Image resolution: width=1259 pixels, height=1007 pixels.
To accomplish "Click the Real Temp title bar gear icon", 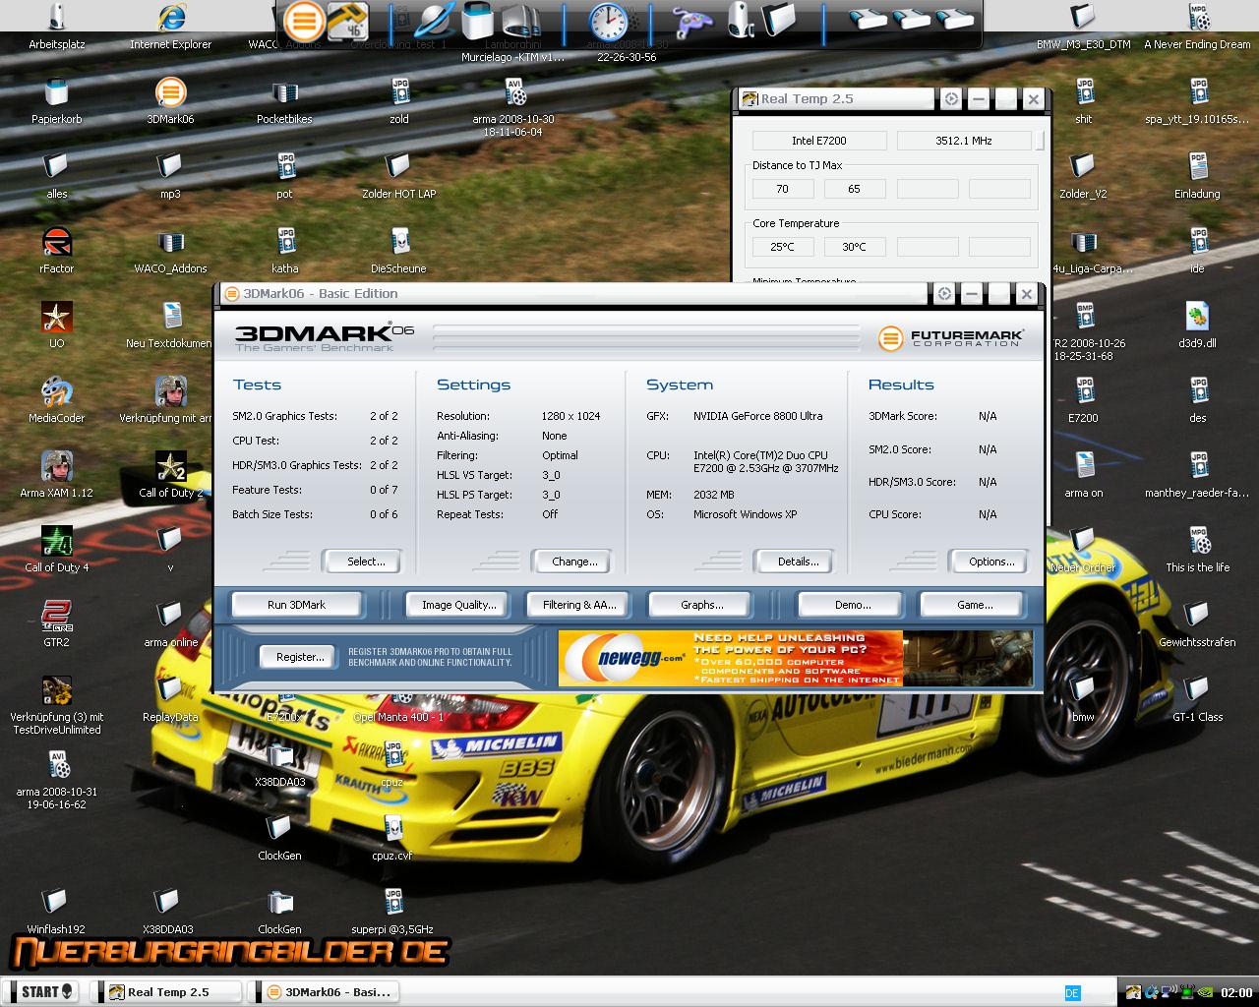I will (x=951, y=98).
